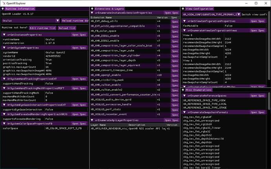
Task: Click XR_REFERENCE_SPACE_TYPE_LOCAL entry
Action: coord(205,104)
